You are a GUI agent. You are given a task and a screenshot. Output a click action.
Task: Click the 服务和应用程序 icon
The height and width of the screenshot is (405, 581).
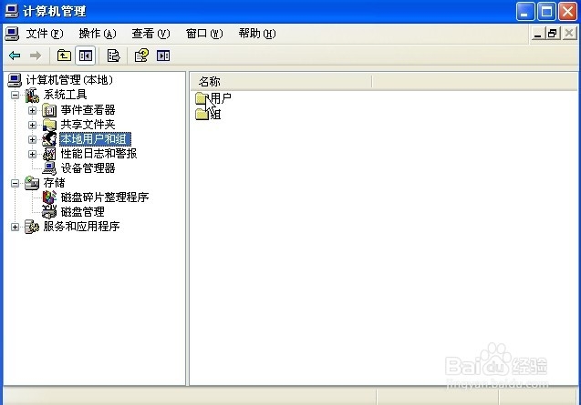pyautogui.click(x=32, y=227)
